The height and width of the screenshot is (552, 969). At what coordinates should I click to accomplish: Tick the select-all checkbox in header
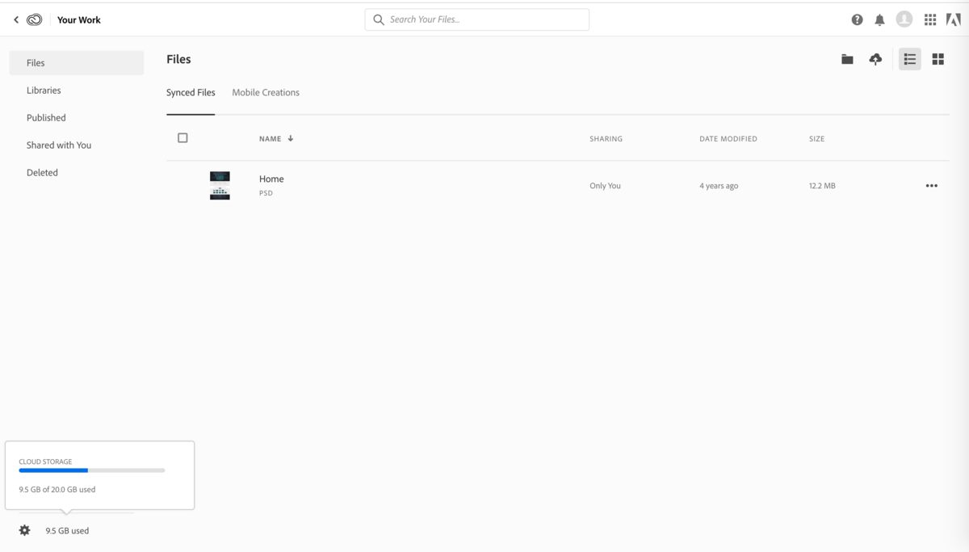(x=182, y=138)
